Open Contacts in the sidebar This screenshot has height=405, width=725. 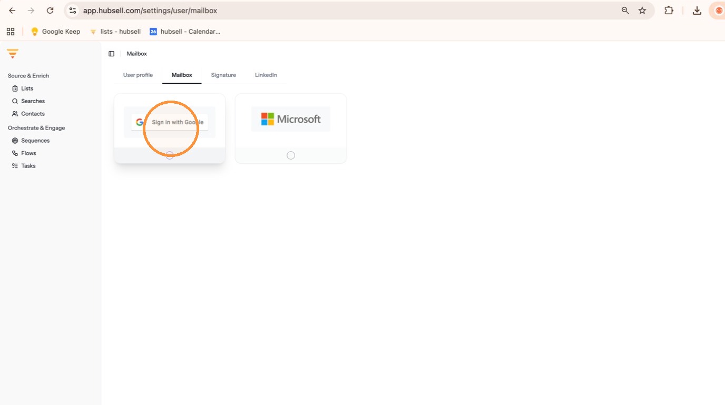click(x=28, y=114)
